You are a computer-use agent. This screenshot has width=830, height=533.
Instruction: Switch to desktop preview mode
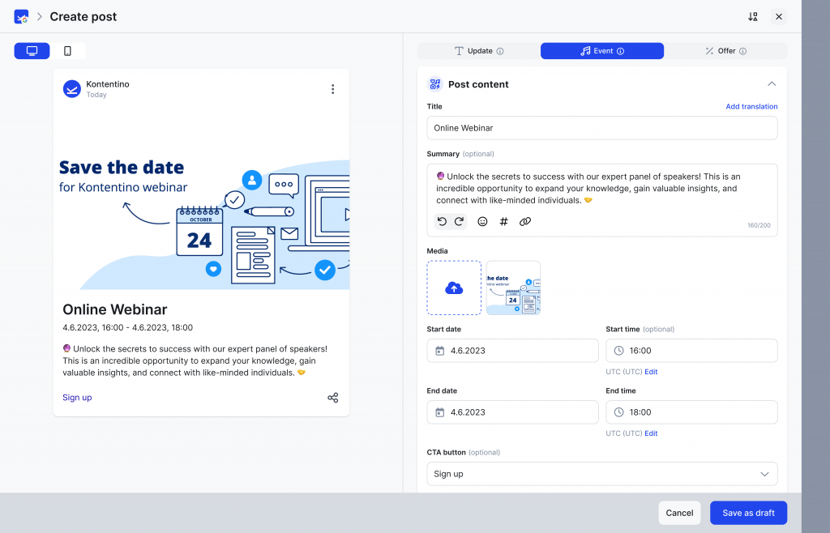[x=32, y=51]
